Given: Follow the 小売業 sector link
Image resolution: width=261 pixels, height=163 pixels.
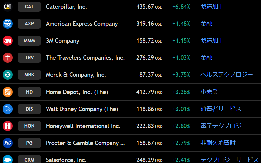Looking at the screenshot, I should pyautogui.click(x=209, y=92).
